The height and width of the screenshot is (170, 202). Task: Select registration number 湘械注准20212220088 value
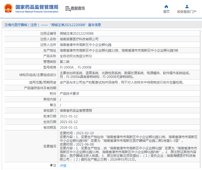click(77, 34)
